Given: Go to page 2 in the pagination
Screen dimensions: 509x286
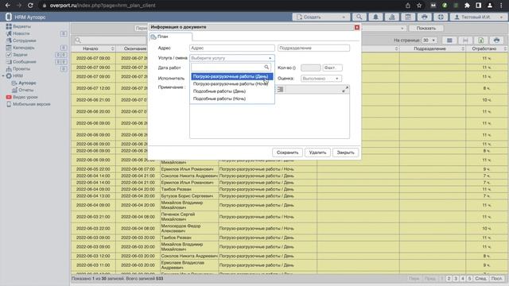Looking at the screenshot, I should pos(449,279).
